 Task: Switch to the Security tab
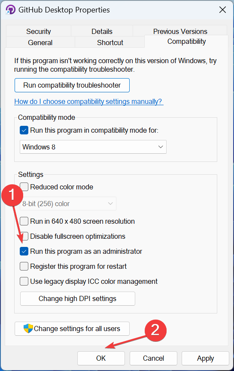click(x=39, y=31)
